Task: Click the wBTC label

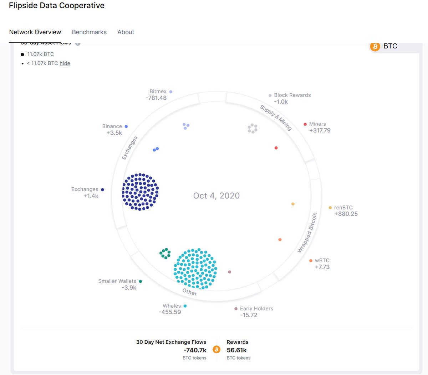Action: 322,261
